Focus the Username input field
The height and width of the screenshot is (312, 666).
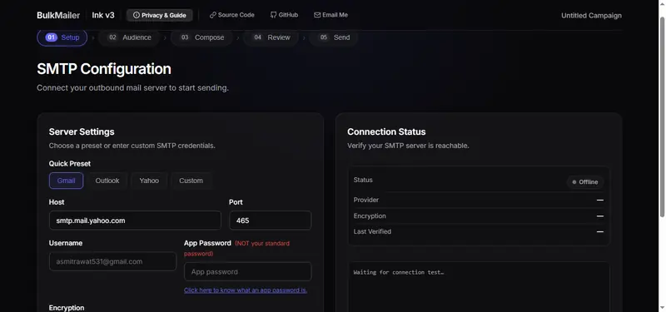pyautogui.click(x=112, y=261)
